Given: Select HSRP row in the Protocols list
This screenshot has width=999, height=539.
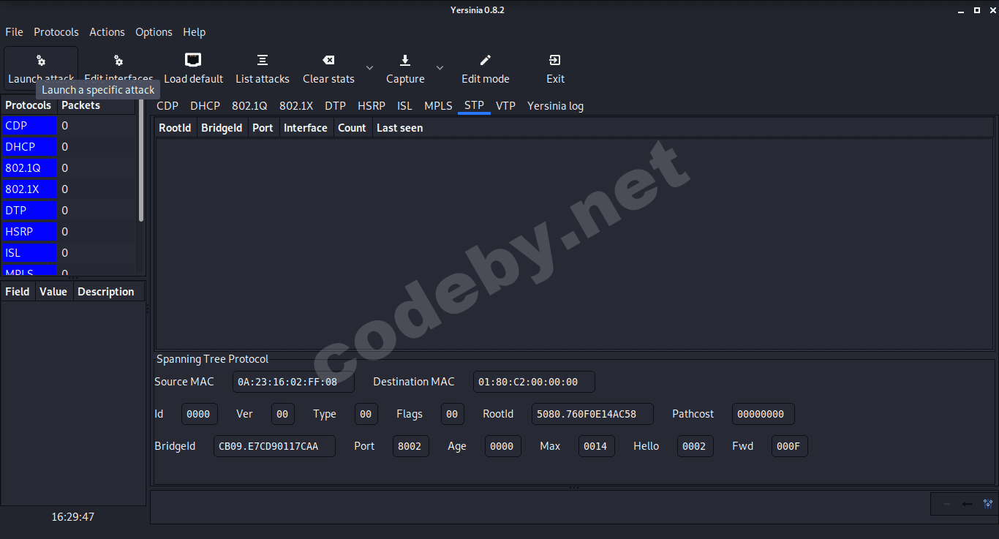Looking at the screenshot, I should click(x=69, y=232).
